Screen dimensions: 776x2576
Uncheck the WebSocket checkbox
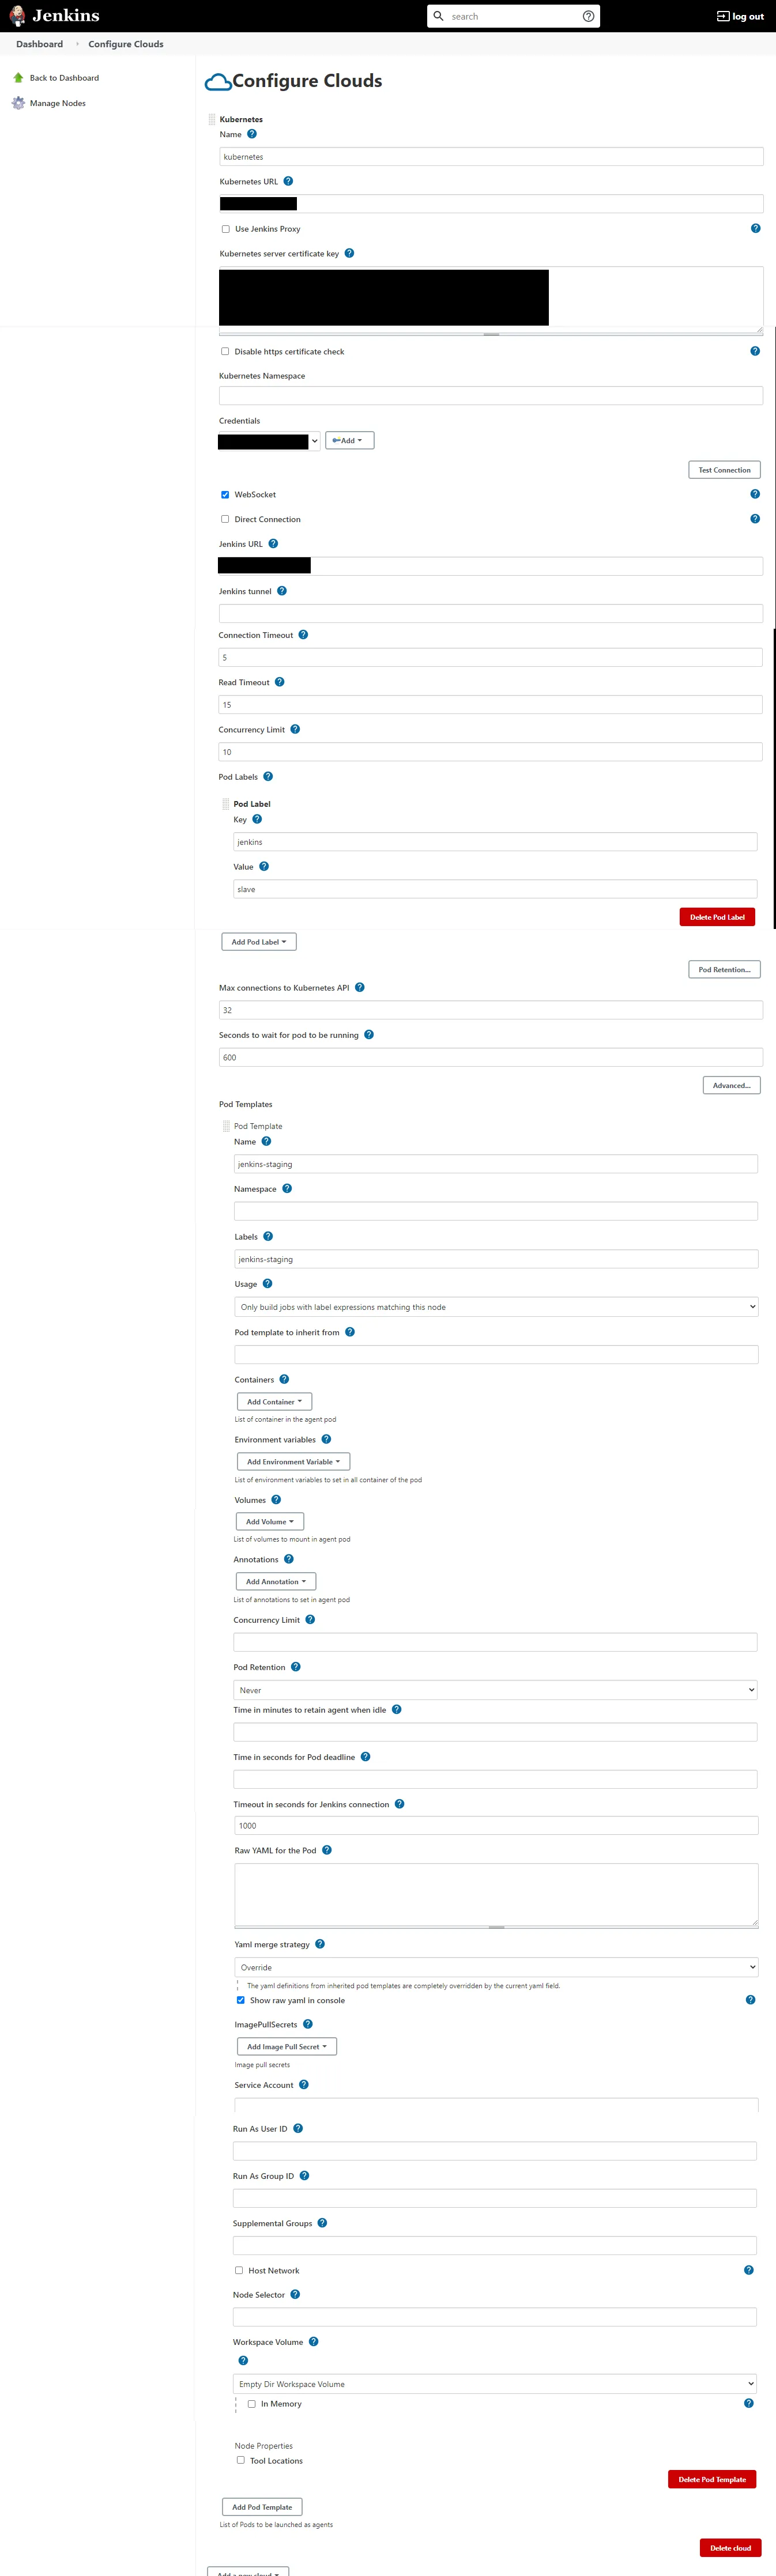[x=225, y=495]
